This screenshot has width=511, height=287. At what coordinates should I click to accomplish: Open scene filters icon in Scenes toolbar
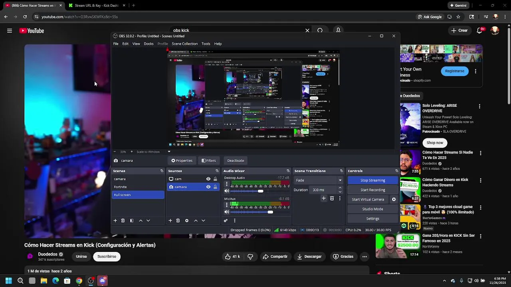pyautogui.click(x=132, y=220)
